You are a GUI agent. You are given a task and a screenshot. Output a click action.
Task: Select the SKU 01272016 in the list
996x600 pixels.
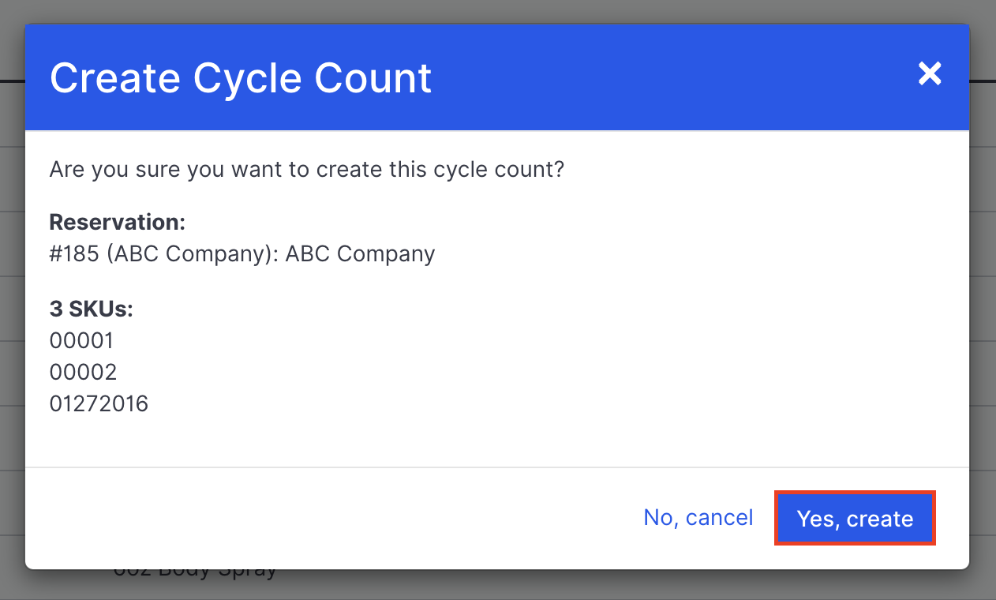(x=99, y=403)
